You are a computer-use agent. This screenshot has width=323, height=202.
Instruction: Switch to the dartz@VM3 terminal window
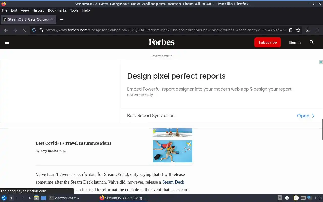pos(64,198)
